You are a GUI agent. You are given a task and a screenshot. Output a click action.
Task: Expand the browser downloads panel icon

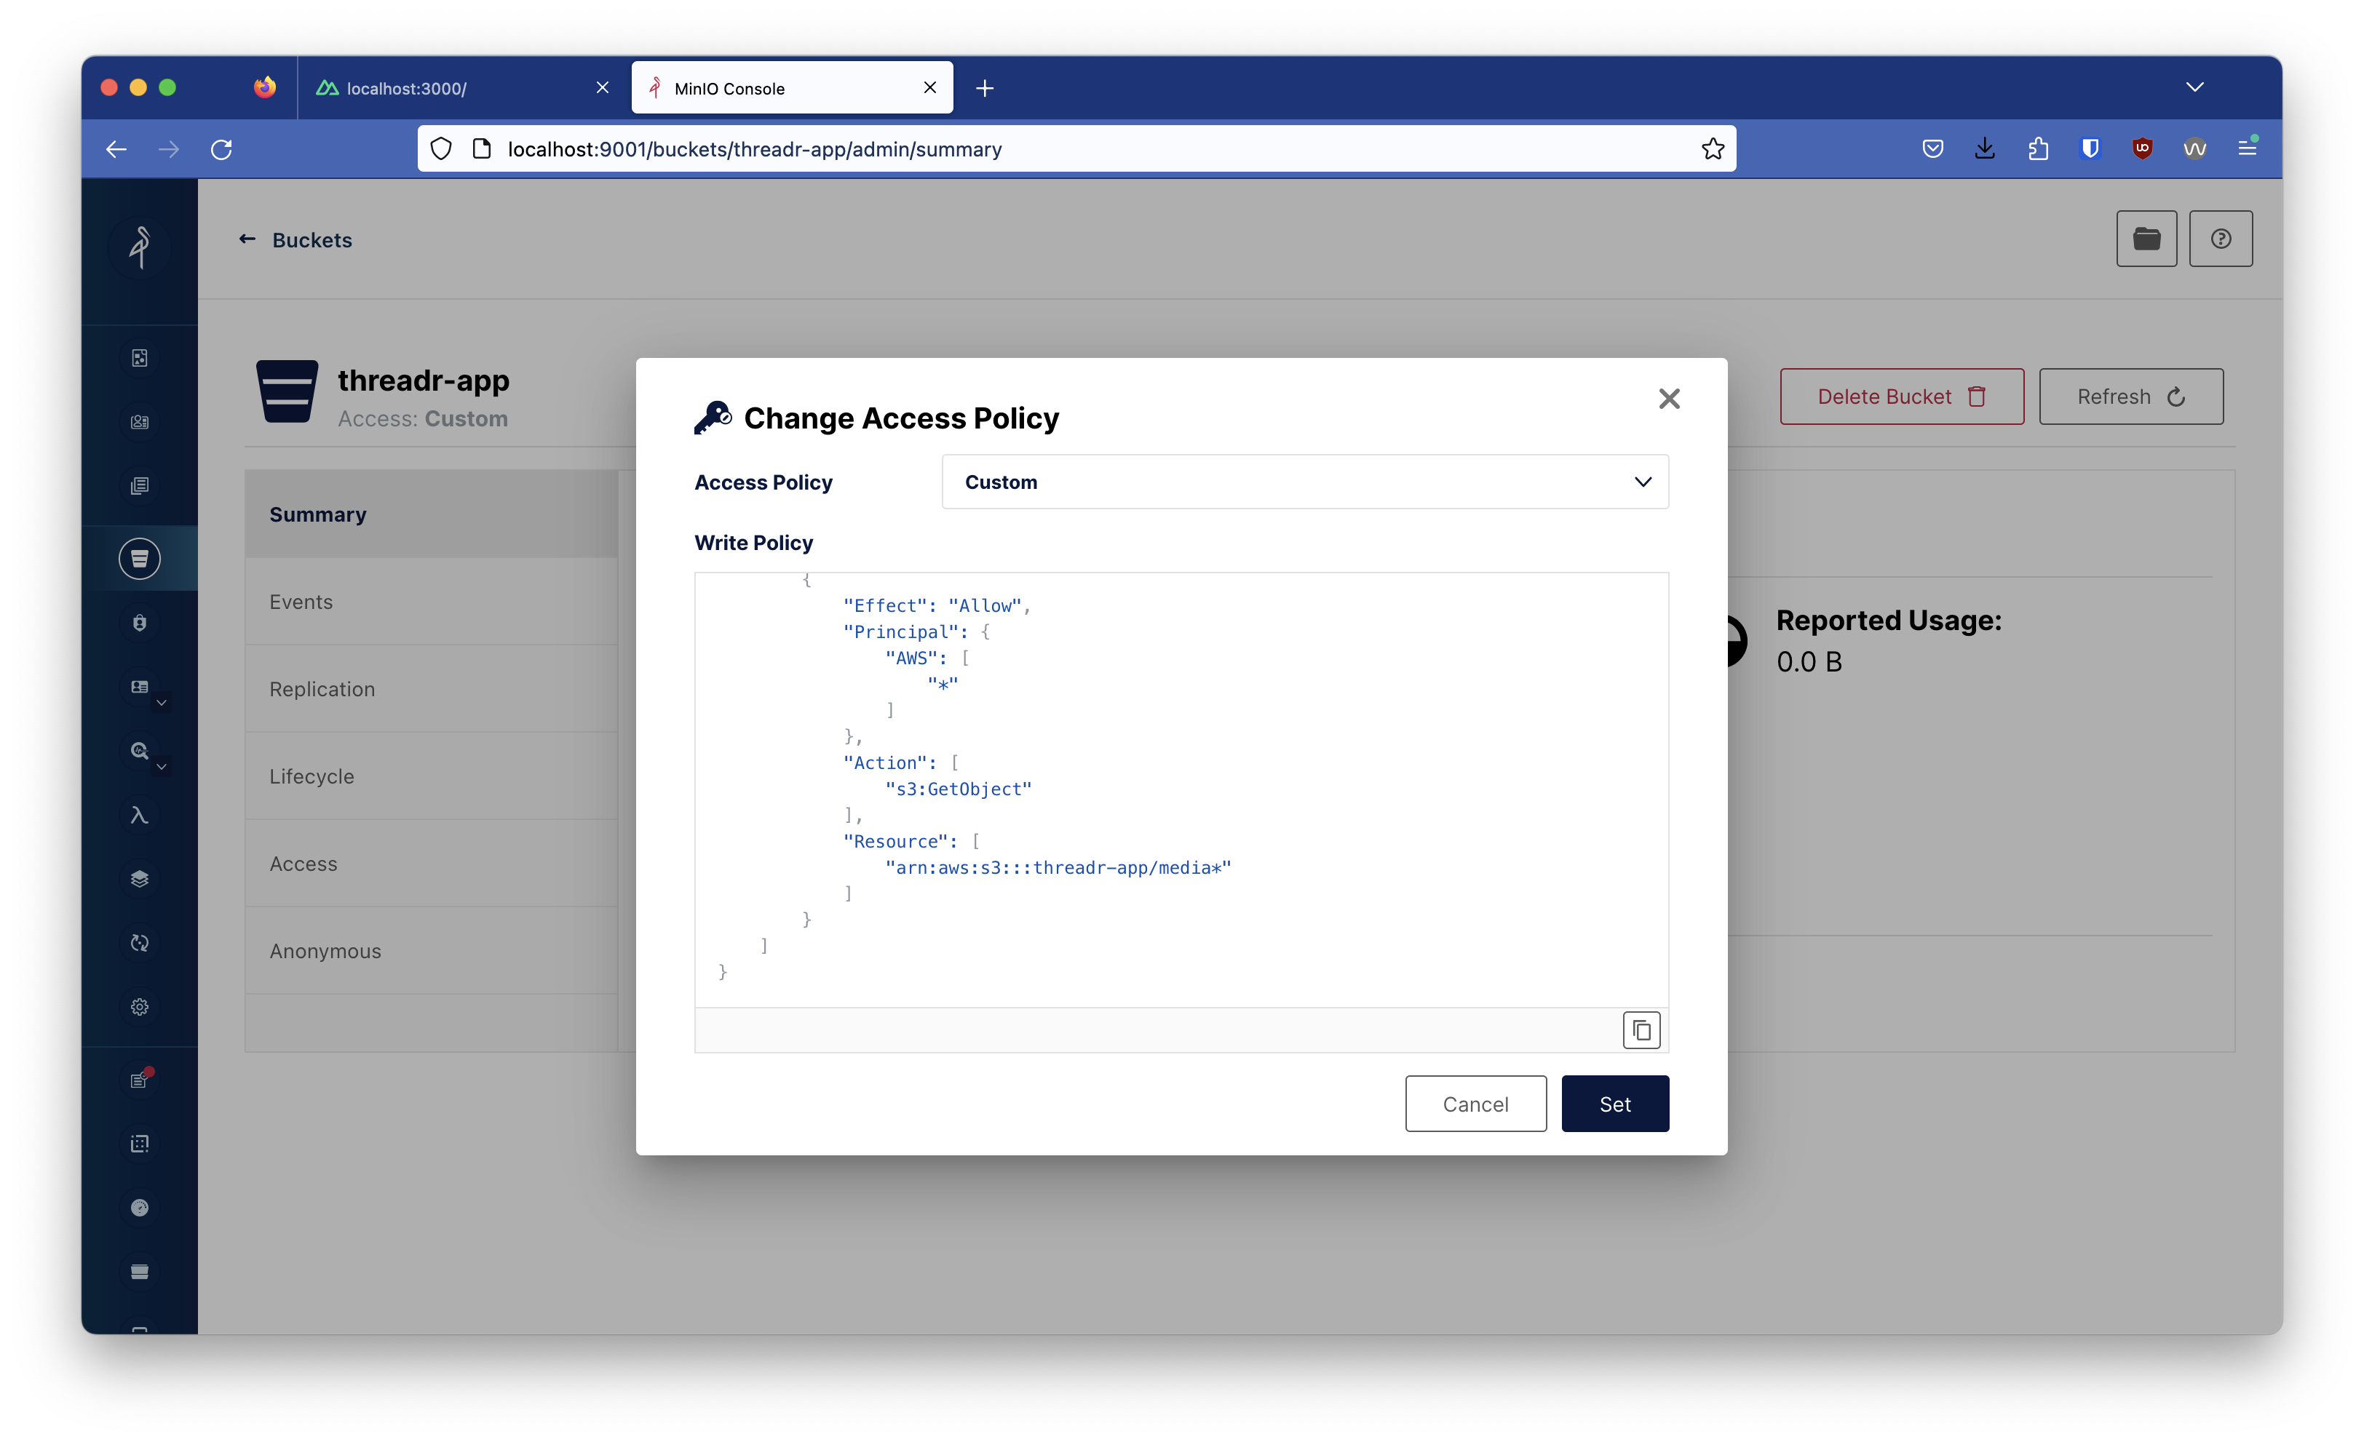(x=1984, y=148)
